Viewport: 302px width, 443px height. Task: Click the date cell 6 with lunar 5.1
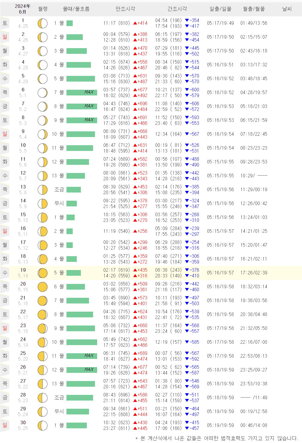pyautogui.click(x=23, y=92)
